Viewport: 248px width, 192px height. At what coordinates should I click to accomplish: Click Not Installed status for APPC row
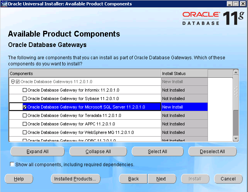[184, 124]
